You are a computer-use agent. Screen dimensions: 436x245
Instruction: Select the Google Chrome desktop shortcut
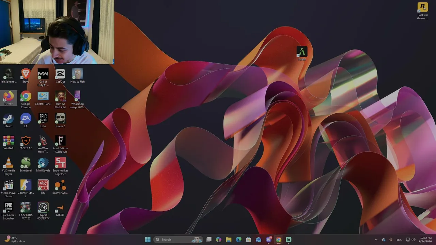pyautogui.click(x=26, y=100)
